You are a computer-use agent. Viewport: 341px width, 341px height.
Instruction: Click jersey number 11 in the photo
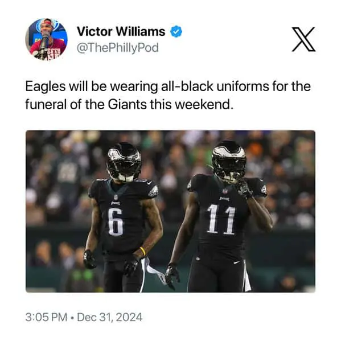221,219
